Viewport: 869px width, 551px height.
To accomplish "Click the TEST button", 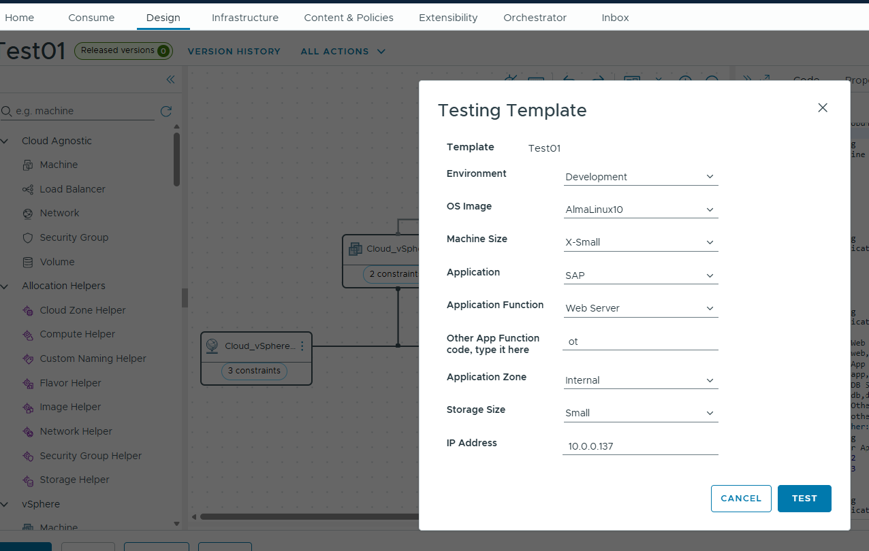I will click(x=804, y=499).
